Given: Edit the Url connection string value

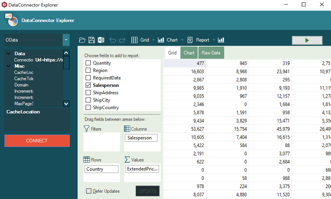Looking at the screenshot, I should (x=49, y=60).
